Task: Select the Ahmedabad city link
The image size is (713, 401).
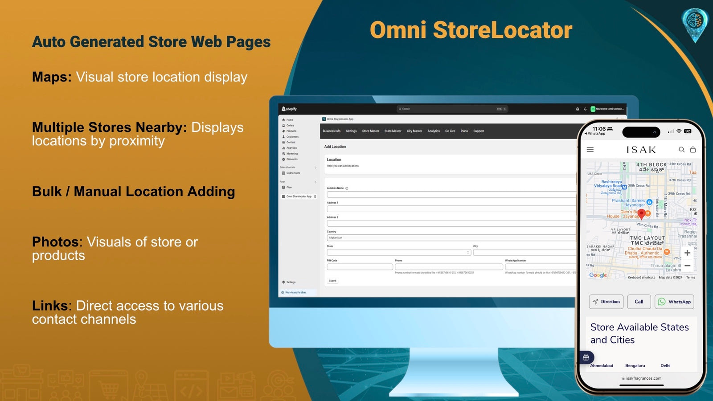Action: point(602,366)
